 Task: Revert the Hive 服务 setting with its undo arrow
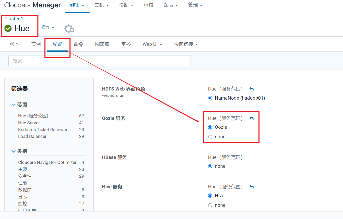[x=252, y=187]
